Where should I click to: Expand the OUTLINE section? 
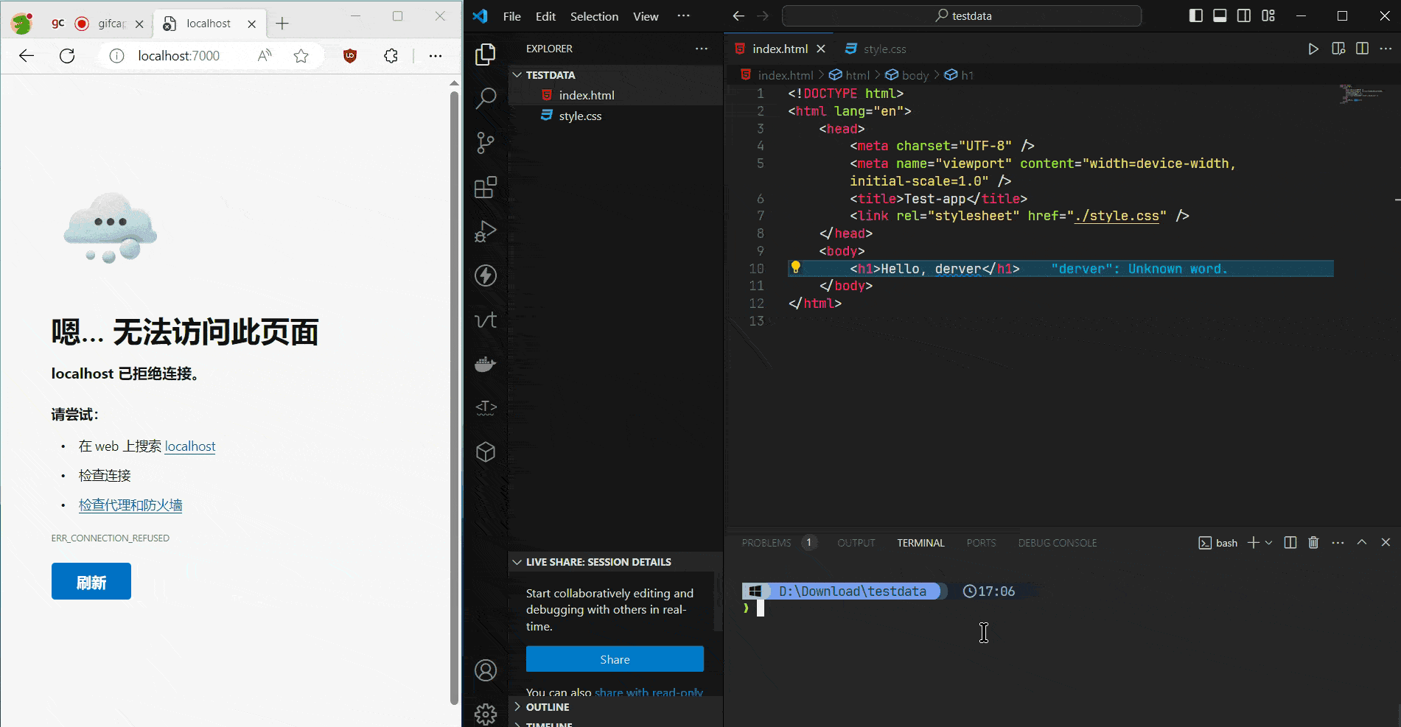(615, 707)
